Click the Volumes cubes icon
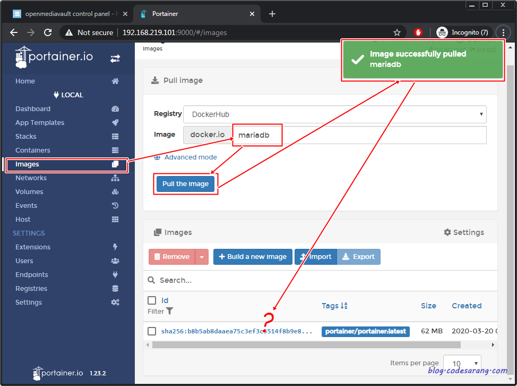The height and width of the screenshot is (386, 517). pos(115,192)
